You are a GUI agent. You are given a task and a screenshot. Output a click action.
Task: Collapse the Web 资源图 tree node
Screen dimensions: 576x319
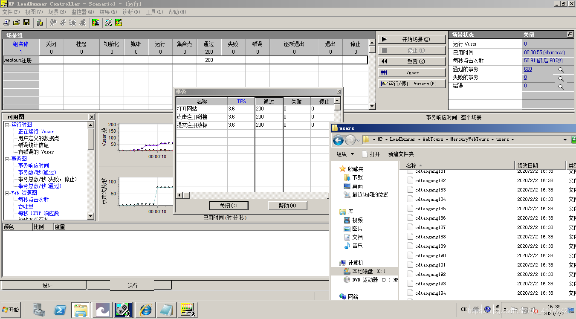tap(7, 193)
